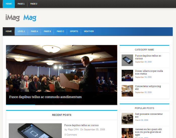Image resolution: width=176 pixels, height=138 pixels.
Task: Click the POPULAR POSTS widget heading
Action: point(144,108)
